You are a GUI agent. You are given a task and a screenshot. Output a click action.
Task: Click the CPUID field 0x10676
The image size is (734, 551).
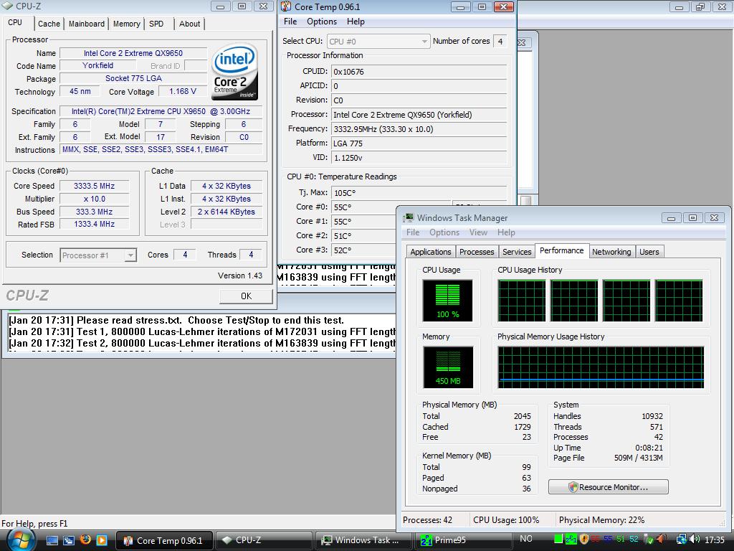pos(419,72)
